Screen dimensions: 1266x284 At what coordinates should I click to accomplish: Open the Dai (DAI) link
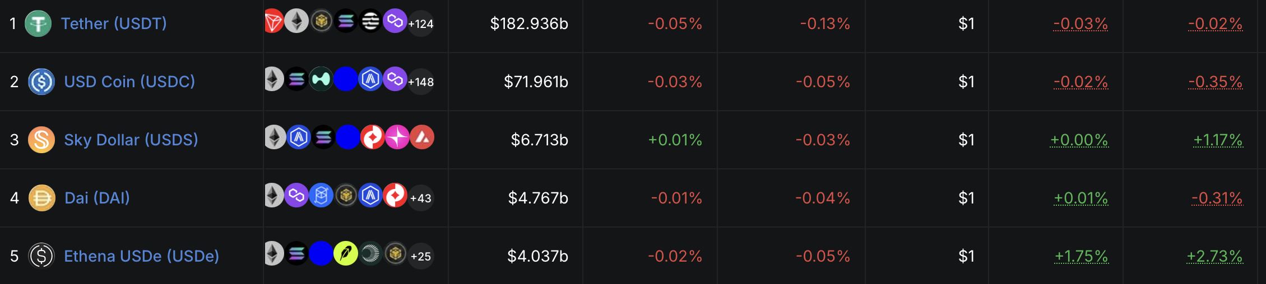pyautogui.click(x=98, y=198)
